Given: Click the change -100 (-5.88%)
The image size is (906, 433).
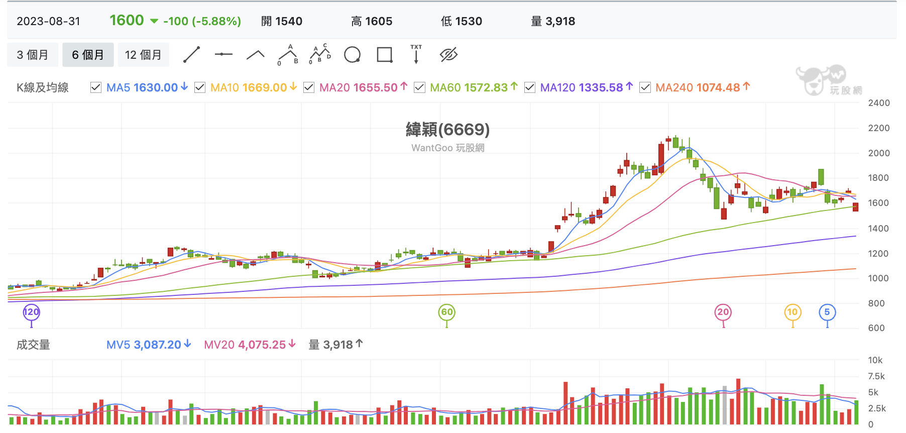Looking at the screenshot, I should [202, 21].
